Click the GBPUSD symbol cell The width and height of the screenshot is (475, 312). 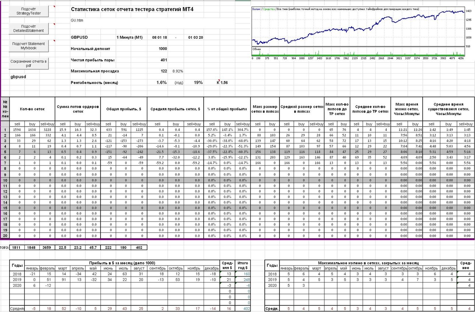point(80,38)
